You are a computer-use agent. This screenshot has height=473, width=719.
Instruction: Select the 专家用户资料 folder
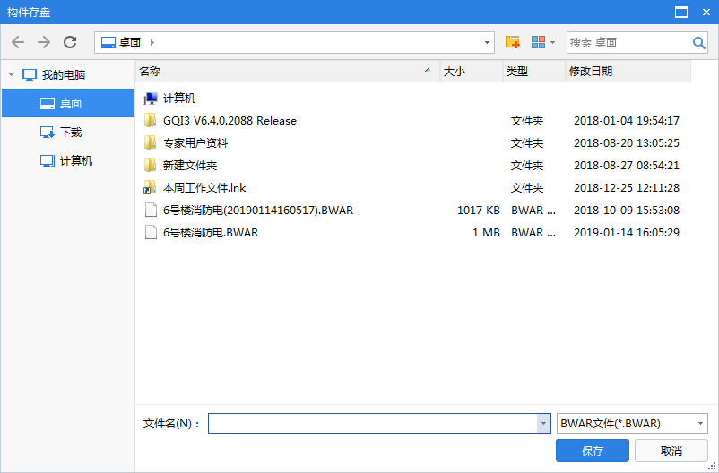[195, 143]
